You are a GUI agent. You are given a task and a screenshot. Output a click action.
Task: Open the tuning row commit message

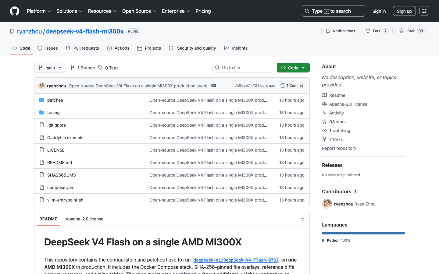tap(208, 113)
